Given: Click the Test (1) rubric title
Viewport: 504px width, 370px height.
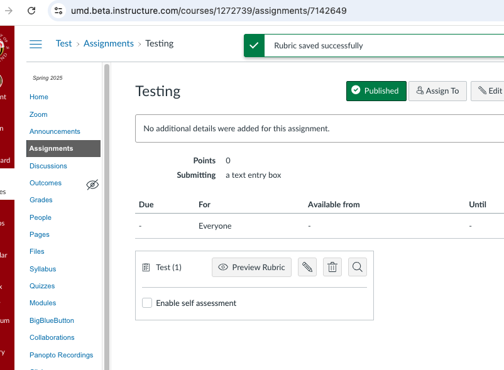Looking at the screenshot, I should coord(169,267).
